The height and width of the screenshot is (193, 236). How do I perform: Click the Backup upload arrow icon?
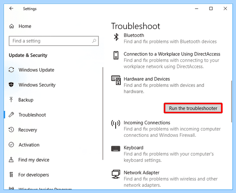coord(11,100)
